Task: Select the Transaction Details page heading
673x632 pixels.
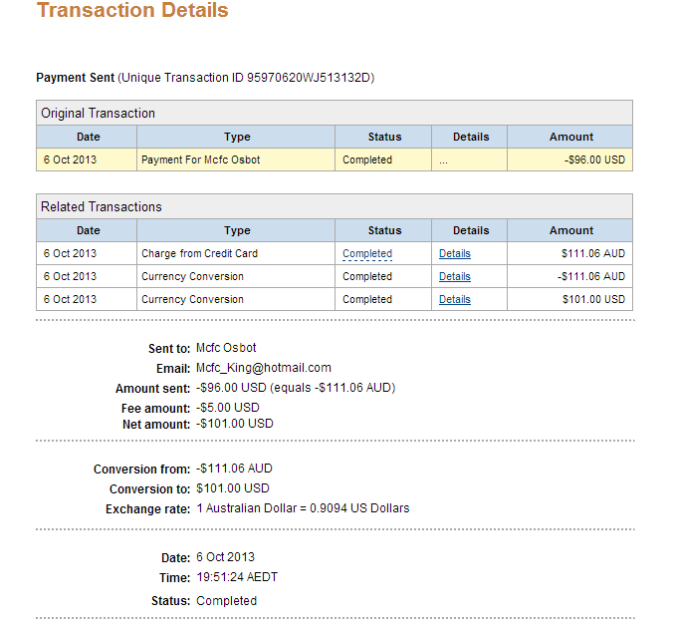Action: [x=132, y=10]
